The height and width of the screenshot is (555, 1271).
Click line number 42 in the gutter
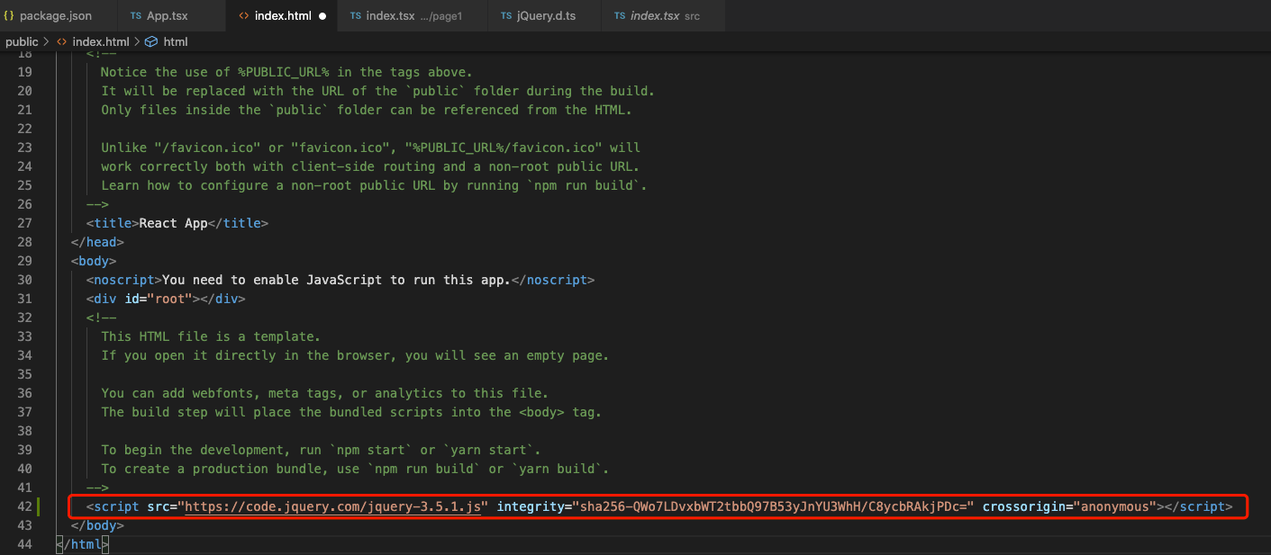pyautogui.click(x=24, y=506)
